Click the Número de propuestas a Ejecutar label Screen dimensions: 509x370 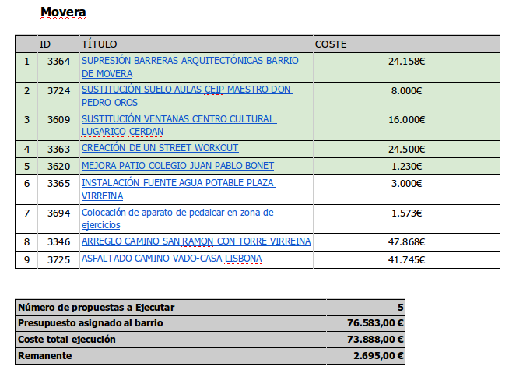point(96,308)
